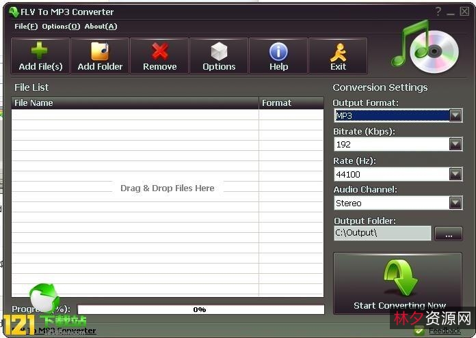Open the Options(O) menu
476x338 pixels.
tap(61, 27)
